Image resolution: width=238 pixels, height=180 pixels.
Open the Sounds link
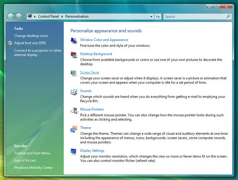click(86, 91)
